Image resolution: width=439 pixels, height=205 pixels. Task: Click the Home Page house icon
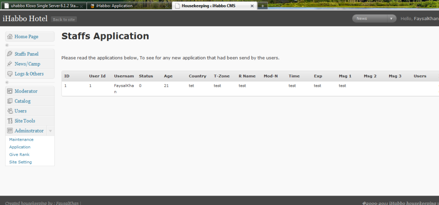[10, 37]
